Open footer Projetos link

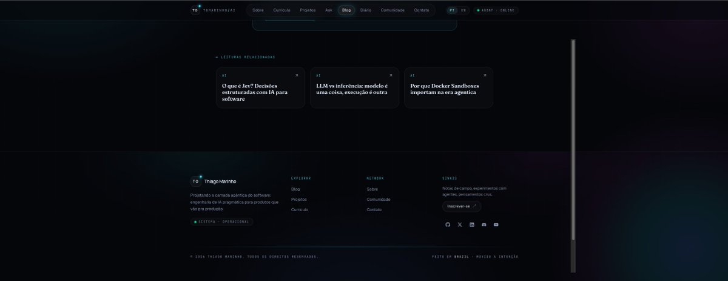pyautogui.click(x=299, y=199)
